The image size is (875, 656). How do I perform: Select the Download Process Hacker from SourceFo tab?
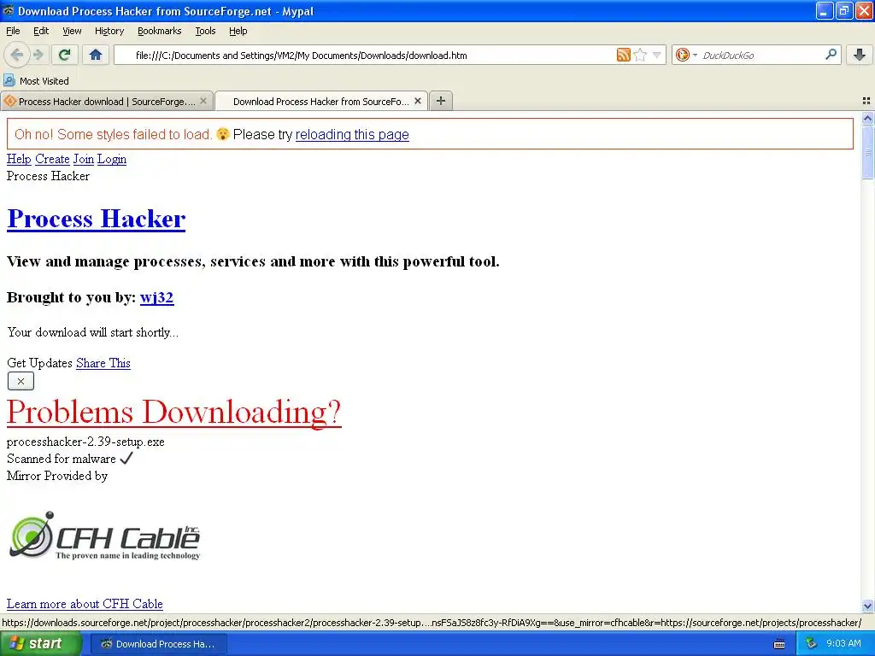click(x=321, y=101)
